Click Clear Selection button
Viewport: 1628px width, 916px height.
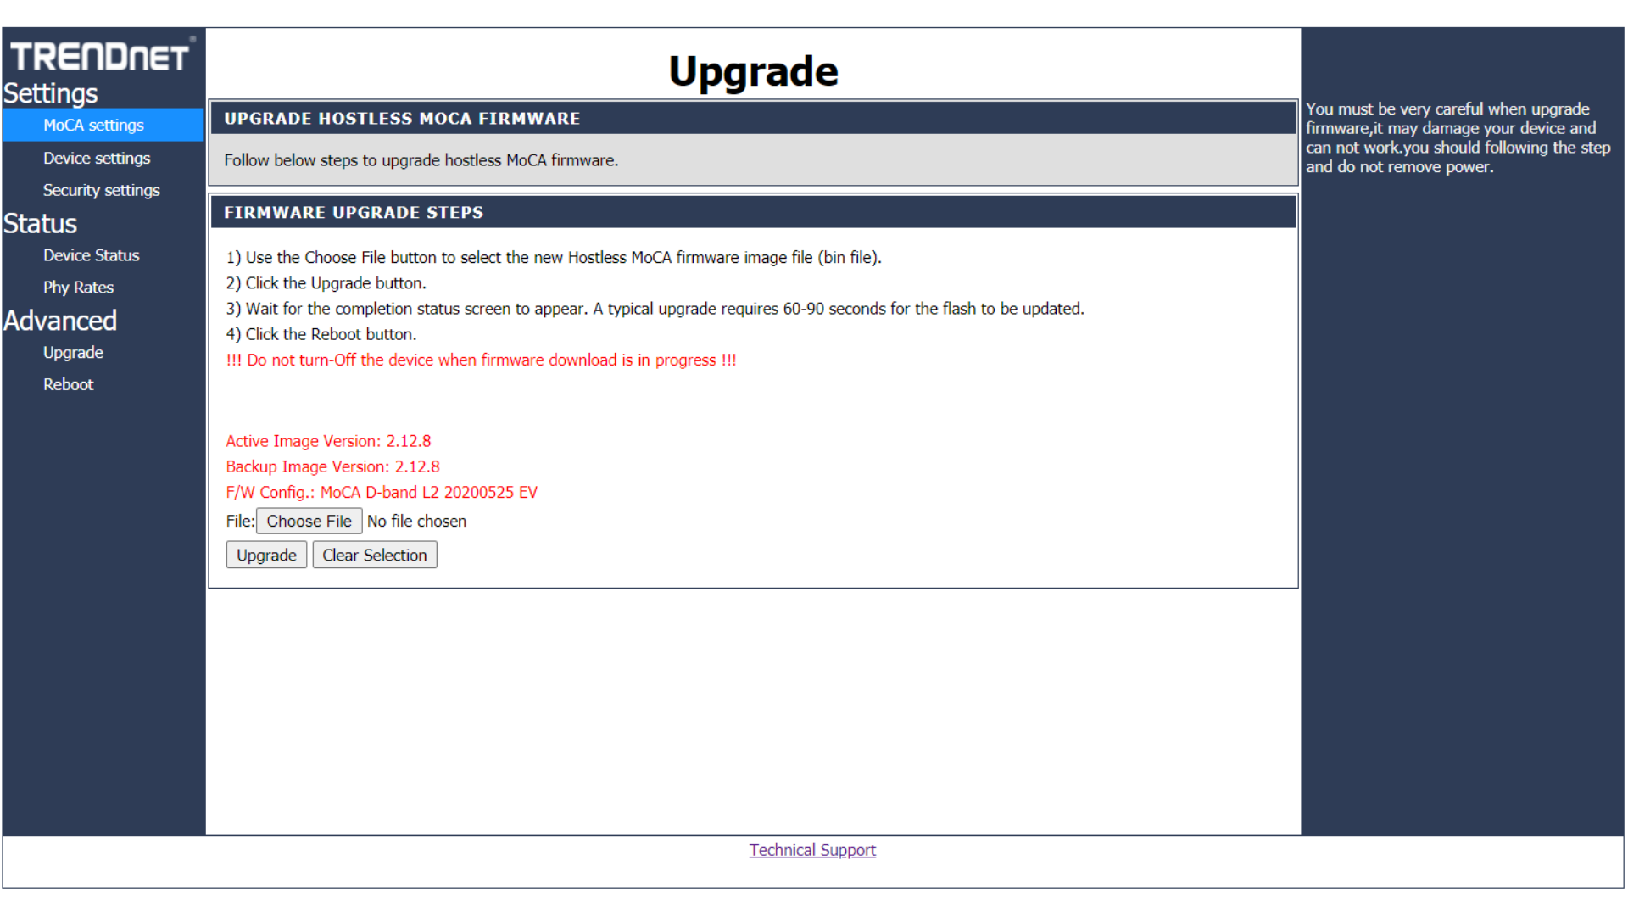pyautogui.click(x=374, y=556)
